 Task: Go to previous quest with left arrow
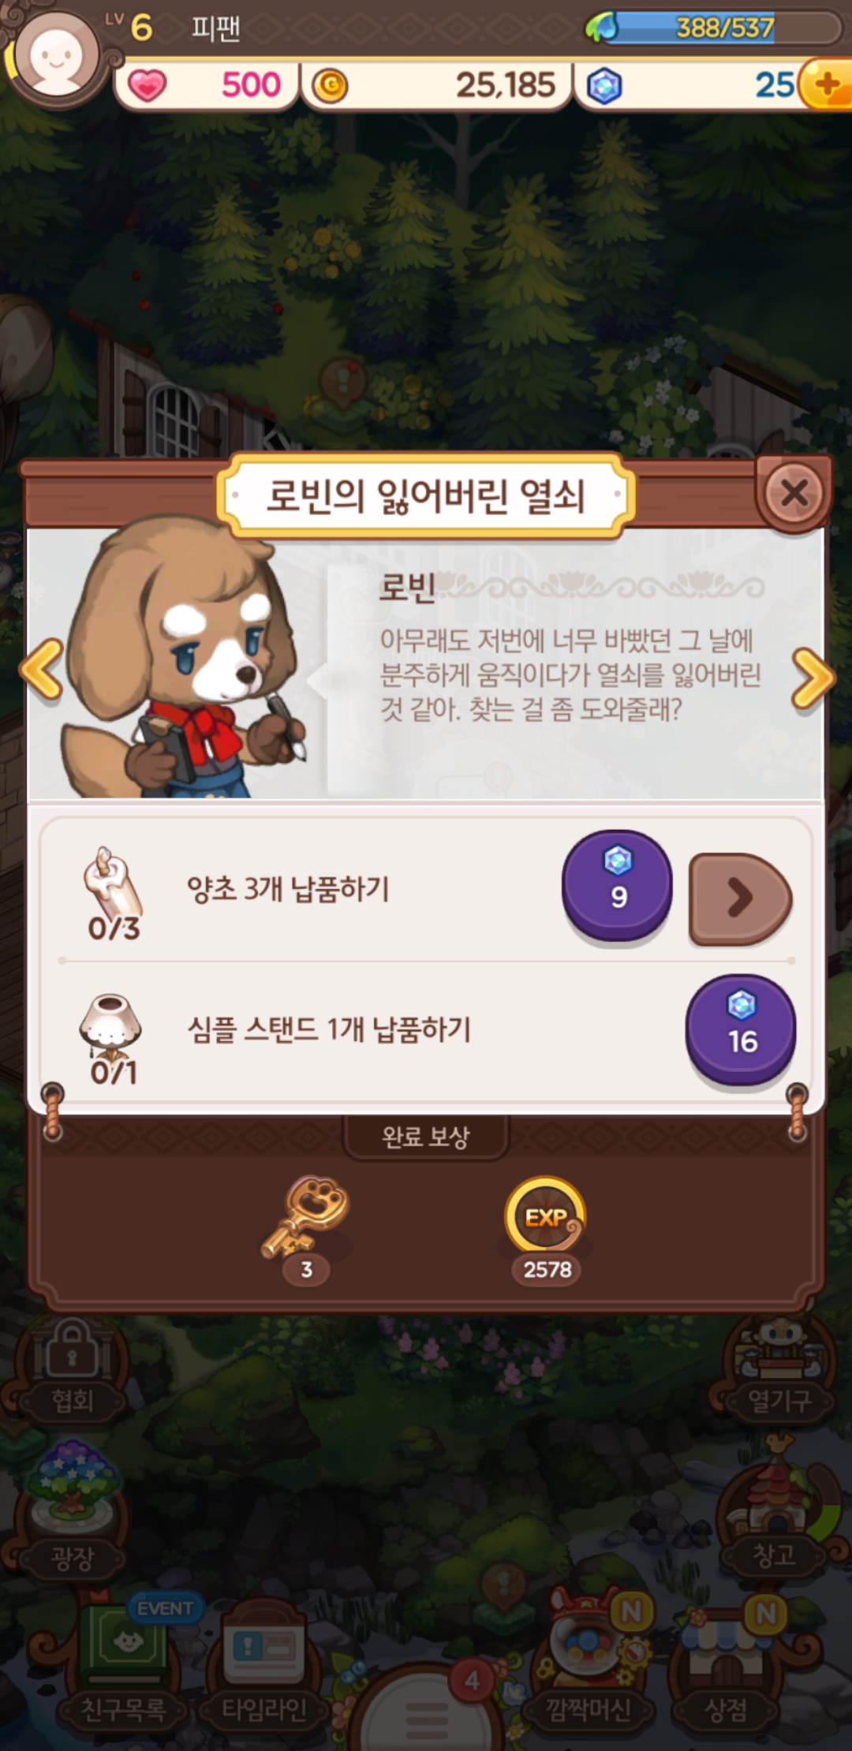click(41, 669)
